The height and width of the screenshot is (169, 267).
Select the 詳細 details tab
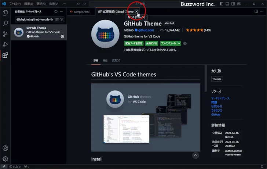(96, 60)
